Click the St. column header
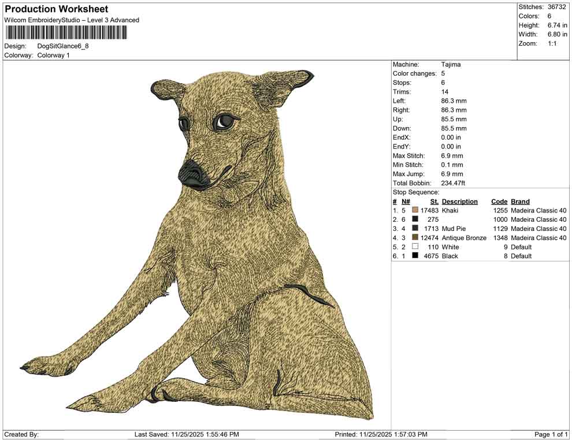 pyautogui.click(x=434, y=202)
